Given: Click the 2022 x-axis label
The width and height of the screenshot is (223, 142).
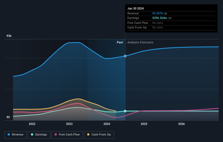Looking at the screenshot, I should click(32, 124).
